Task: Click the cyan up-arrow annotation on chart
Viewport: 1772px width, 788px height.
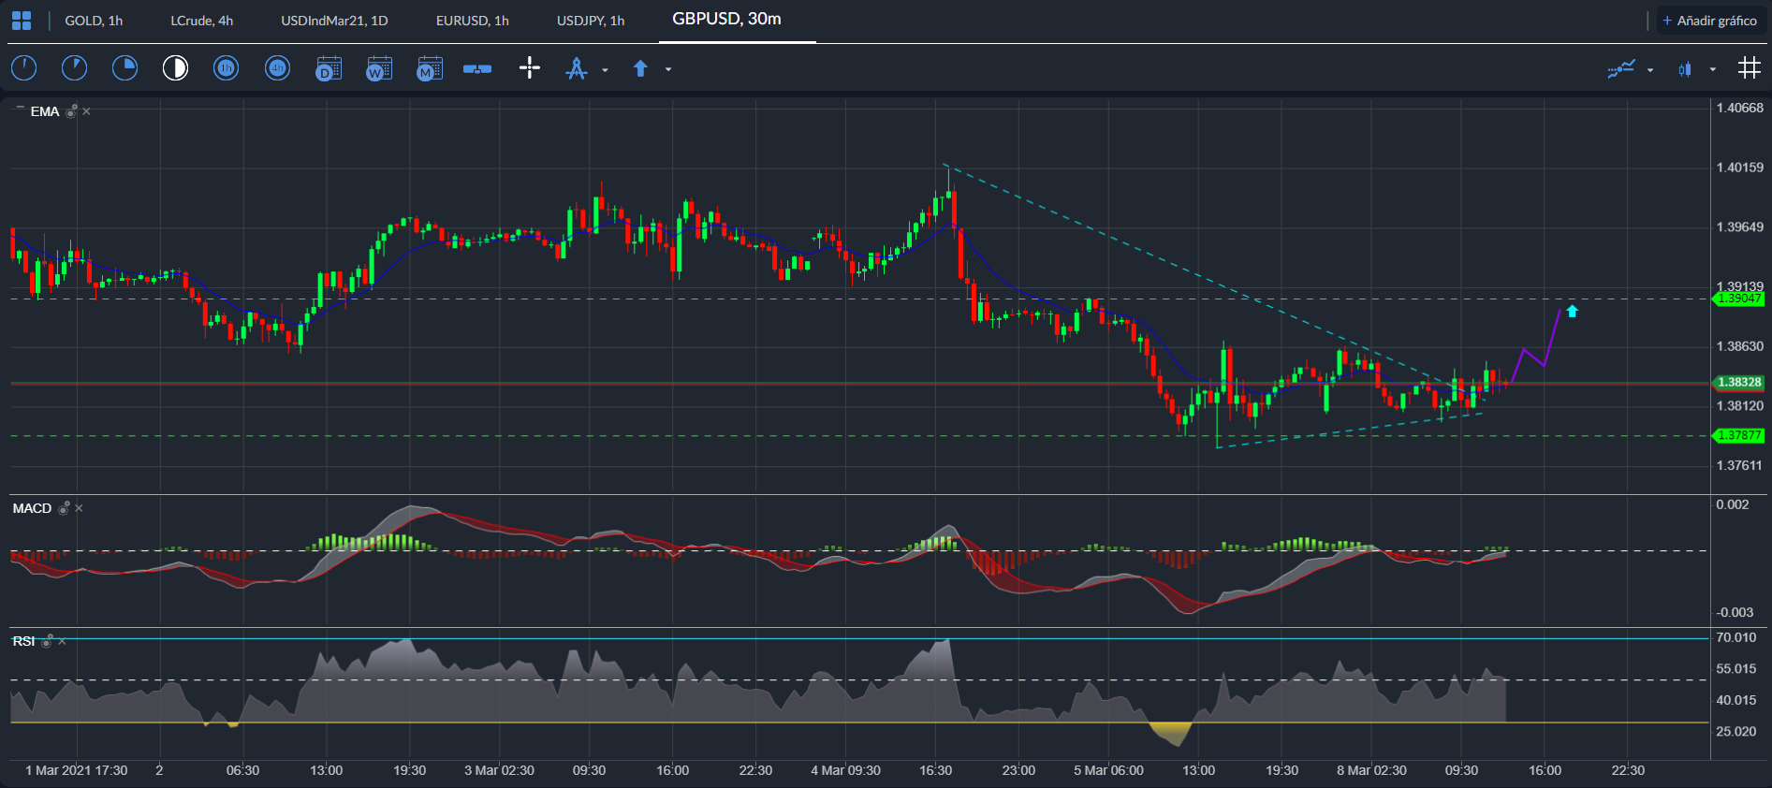Action: [1572, 311]
